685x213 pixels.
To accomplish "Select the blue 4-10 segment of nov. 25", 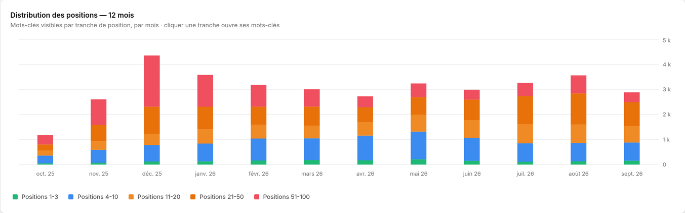I will point(99,156).
